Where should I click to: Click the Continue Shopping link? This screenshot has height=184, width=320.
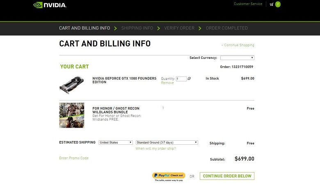tap(238, 45)
